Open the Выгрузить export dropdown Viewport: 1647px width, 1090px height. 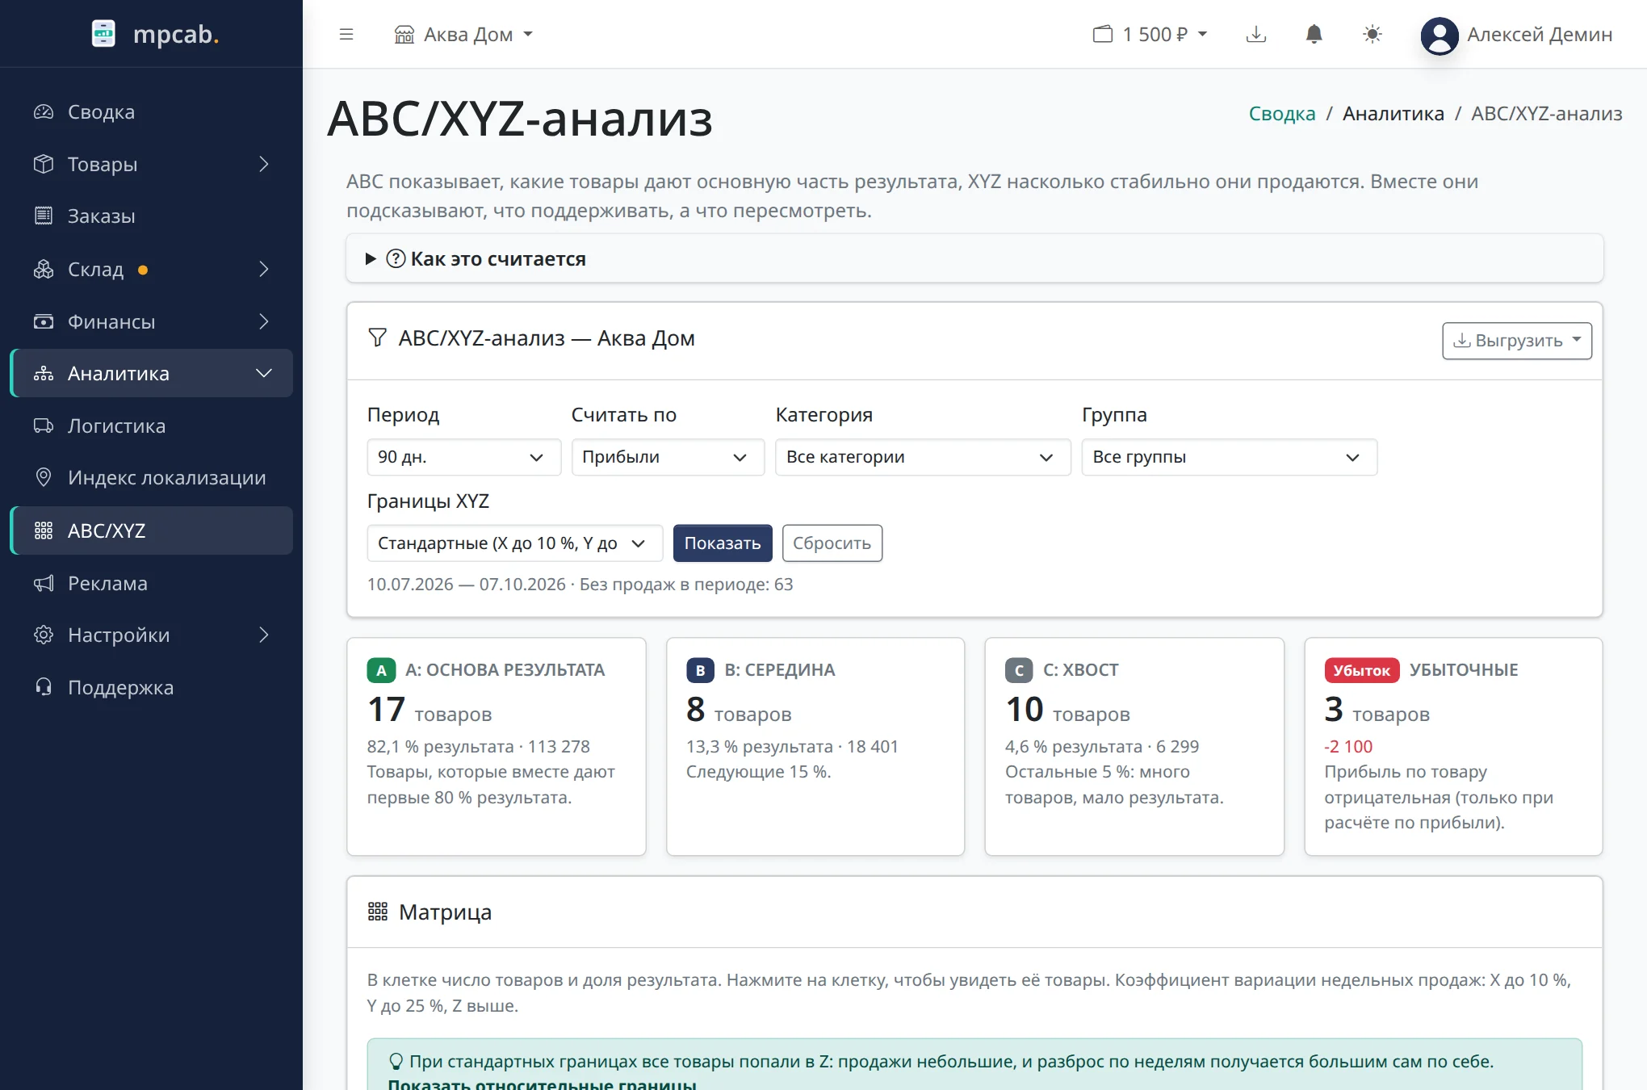coord(1517,341)
